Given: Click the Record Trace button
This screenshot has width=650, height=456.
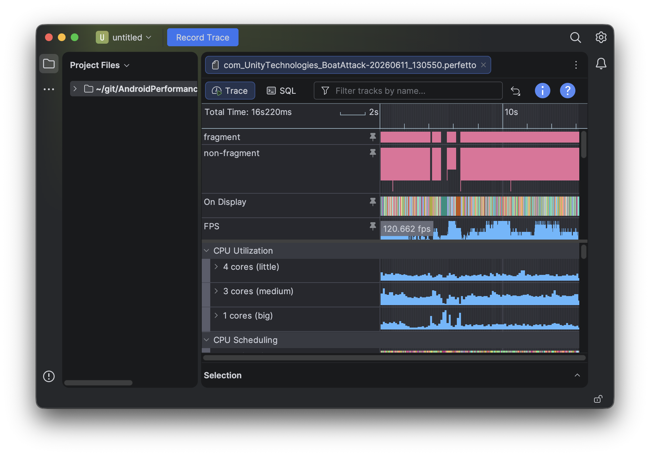Looking at the screenshot, I should tap(203, 38).
